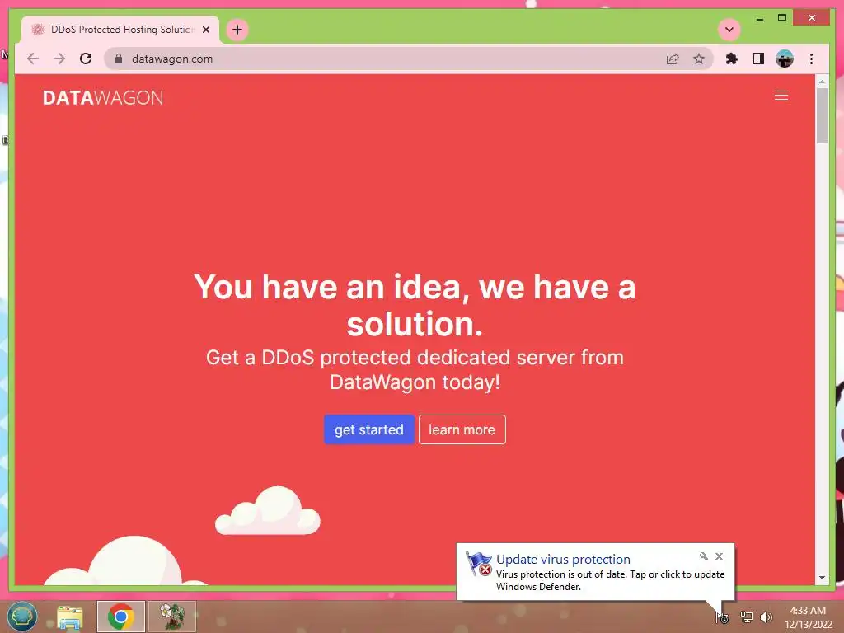Go back using the browser back arrow

click(33, 59)
